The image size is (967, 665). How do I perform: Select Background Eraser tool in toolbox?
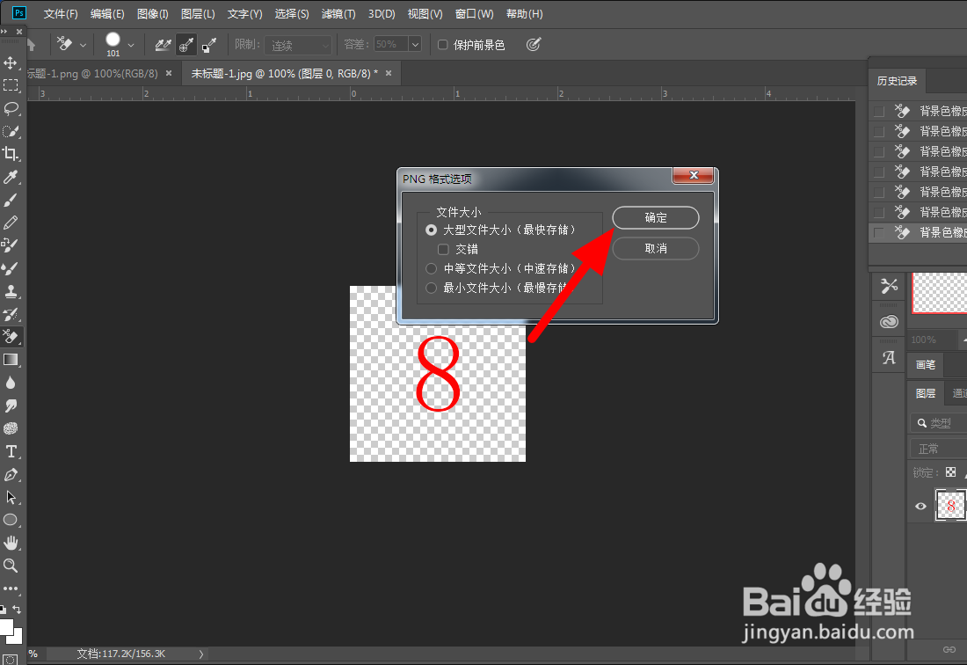(11, 337)
